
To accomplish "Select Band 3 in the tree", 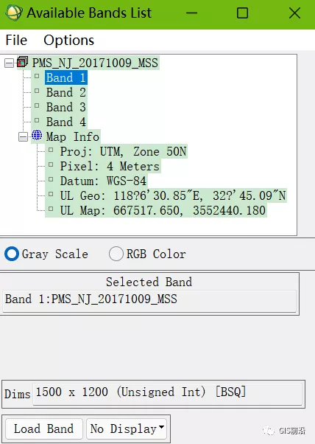I will tap(66, 107).
